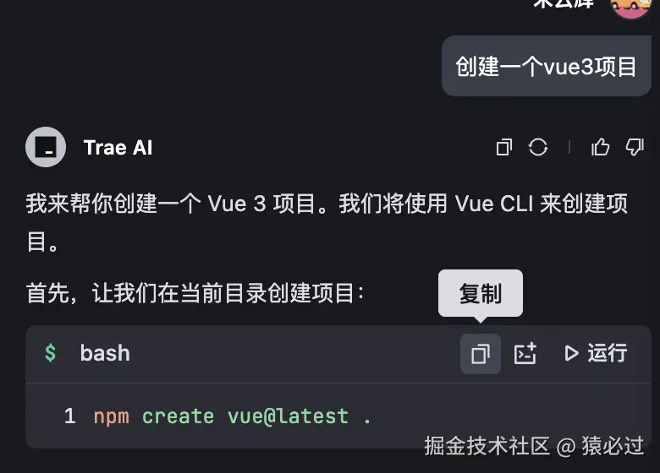The image size is (660, 473).
Task: Select the bash language label
Action: pos(105,353)
